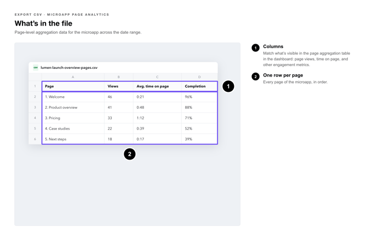Viewport: 367px width, 235px height.
Task: Click the One row per page legend title
Action: click(x=283, y=75)
